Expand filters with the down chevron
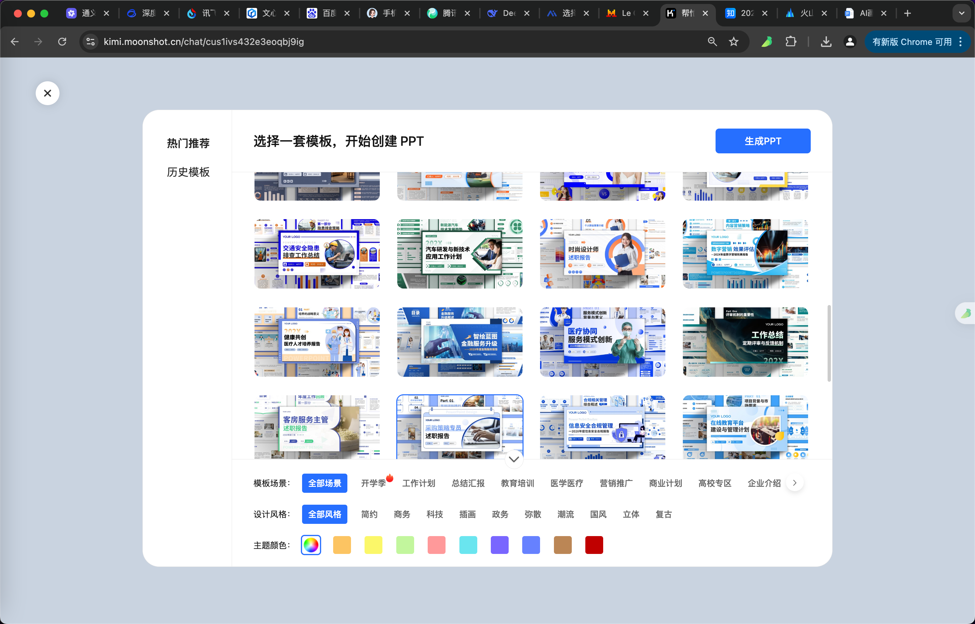This screenshot has height=624, width=975. coord(514,459)
